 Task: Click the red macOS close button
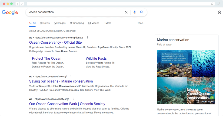click(4, 4)
